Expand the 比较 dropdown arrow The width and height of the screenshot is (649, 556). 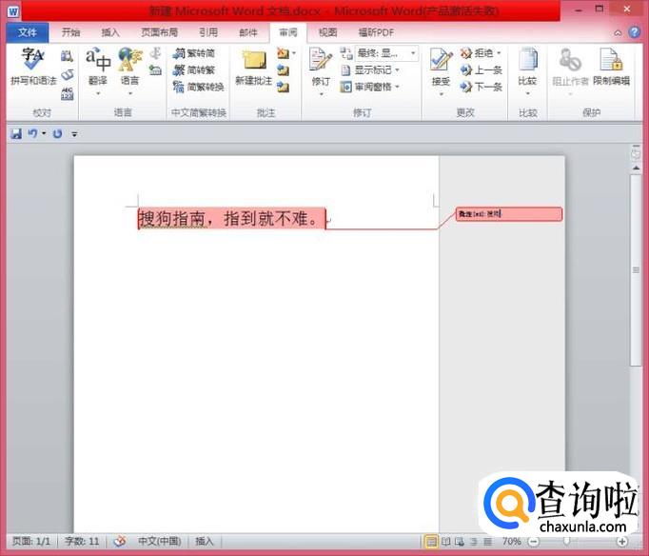[x=528, y=93]
